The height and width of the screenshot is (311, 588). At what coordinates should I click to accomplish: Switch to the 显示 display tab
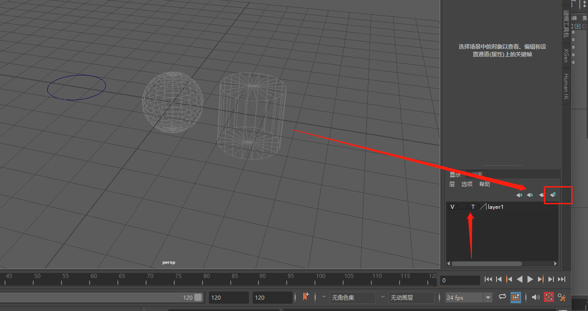(455, 174)
